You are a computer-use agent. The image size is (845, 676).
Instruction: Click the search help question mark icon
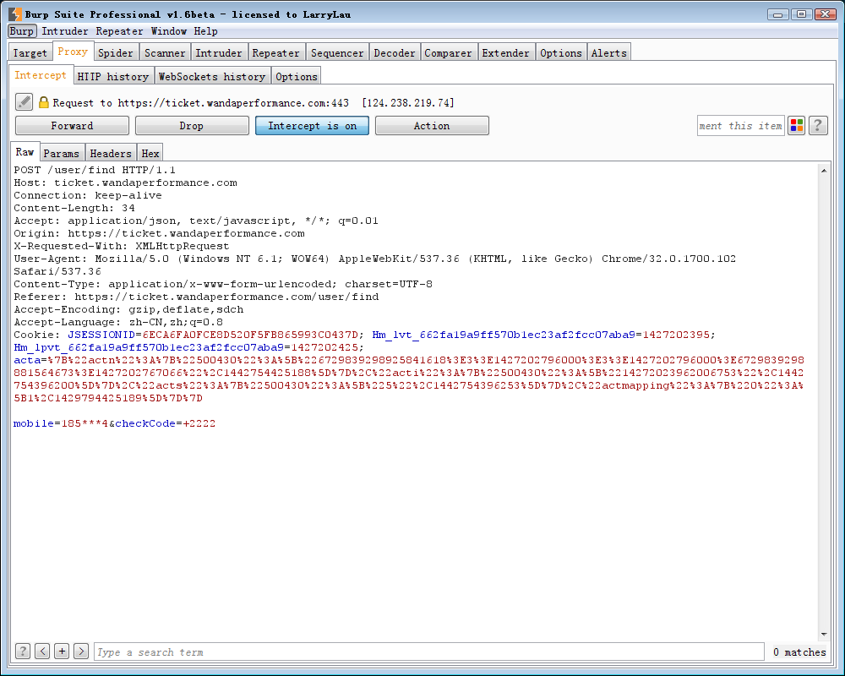[22, 651]
